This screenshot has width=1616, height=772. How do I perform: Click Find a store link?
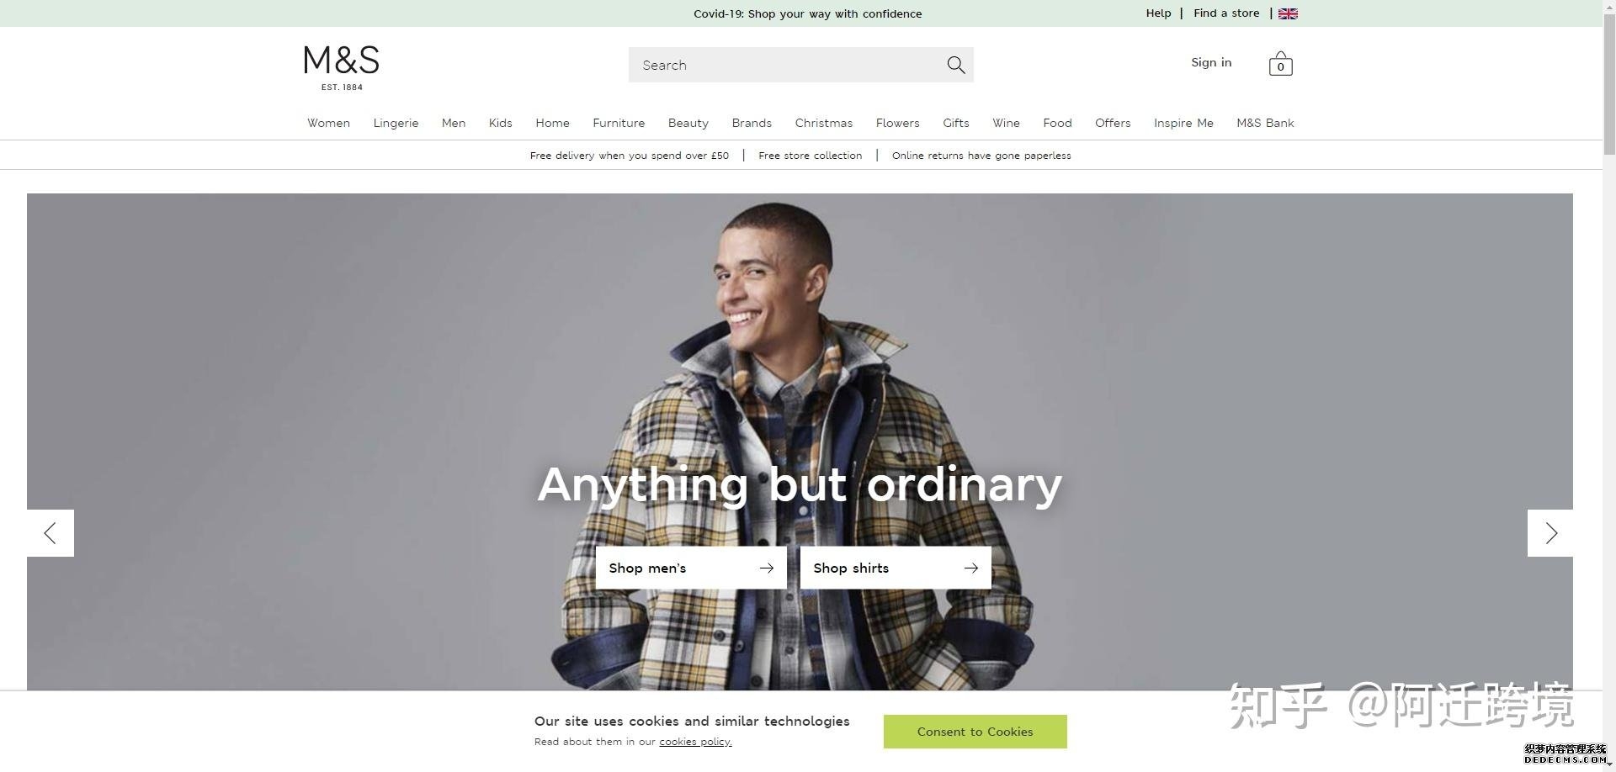tap(1226, 13)
